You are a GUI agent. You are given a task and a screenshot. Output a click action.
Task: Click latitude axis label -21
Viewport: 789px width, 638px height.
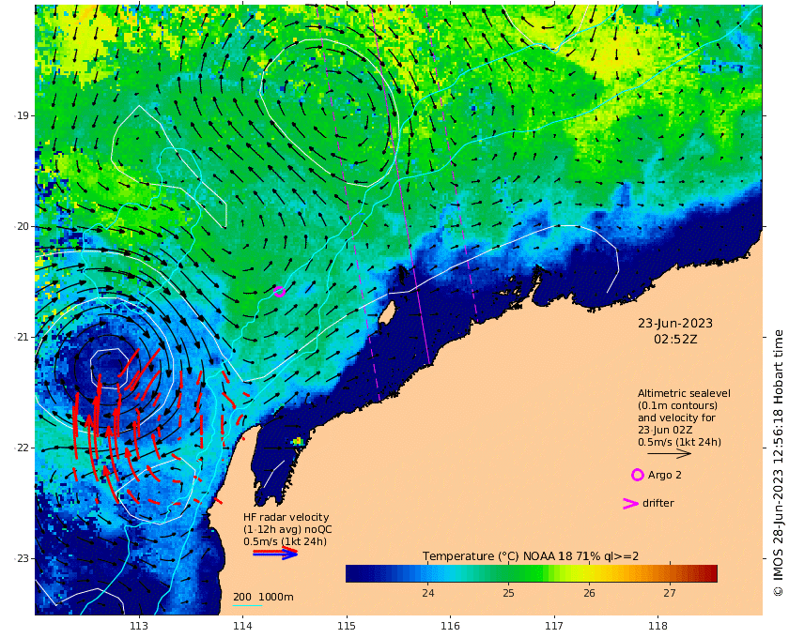pyautogui.click(x=21, y=337)
